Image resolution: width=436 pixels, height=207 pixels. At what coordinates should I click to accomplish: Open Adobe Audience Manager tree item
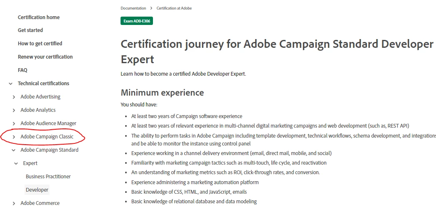pyautogui.click(x=48, y=123)
